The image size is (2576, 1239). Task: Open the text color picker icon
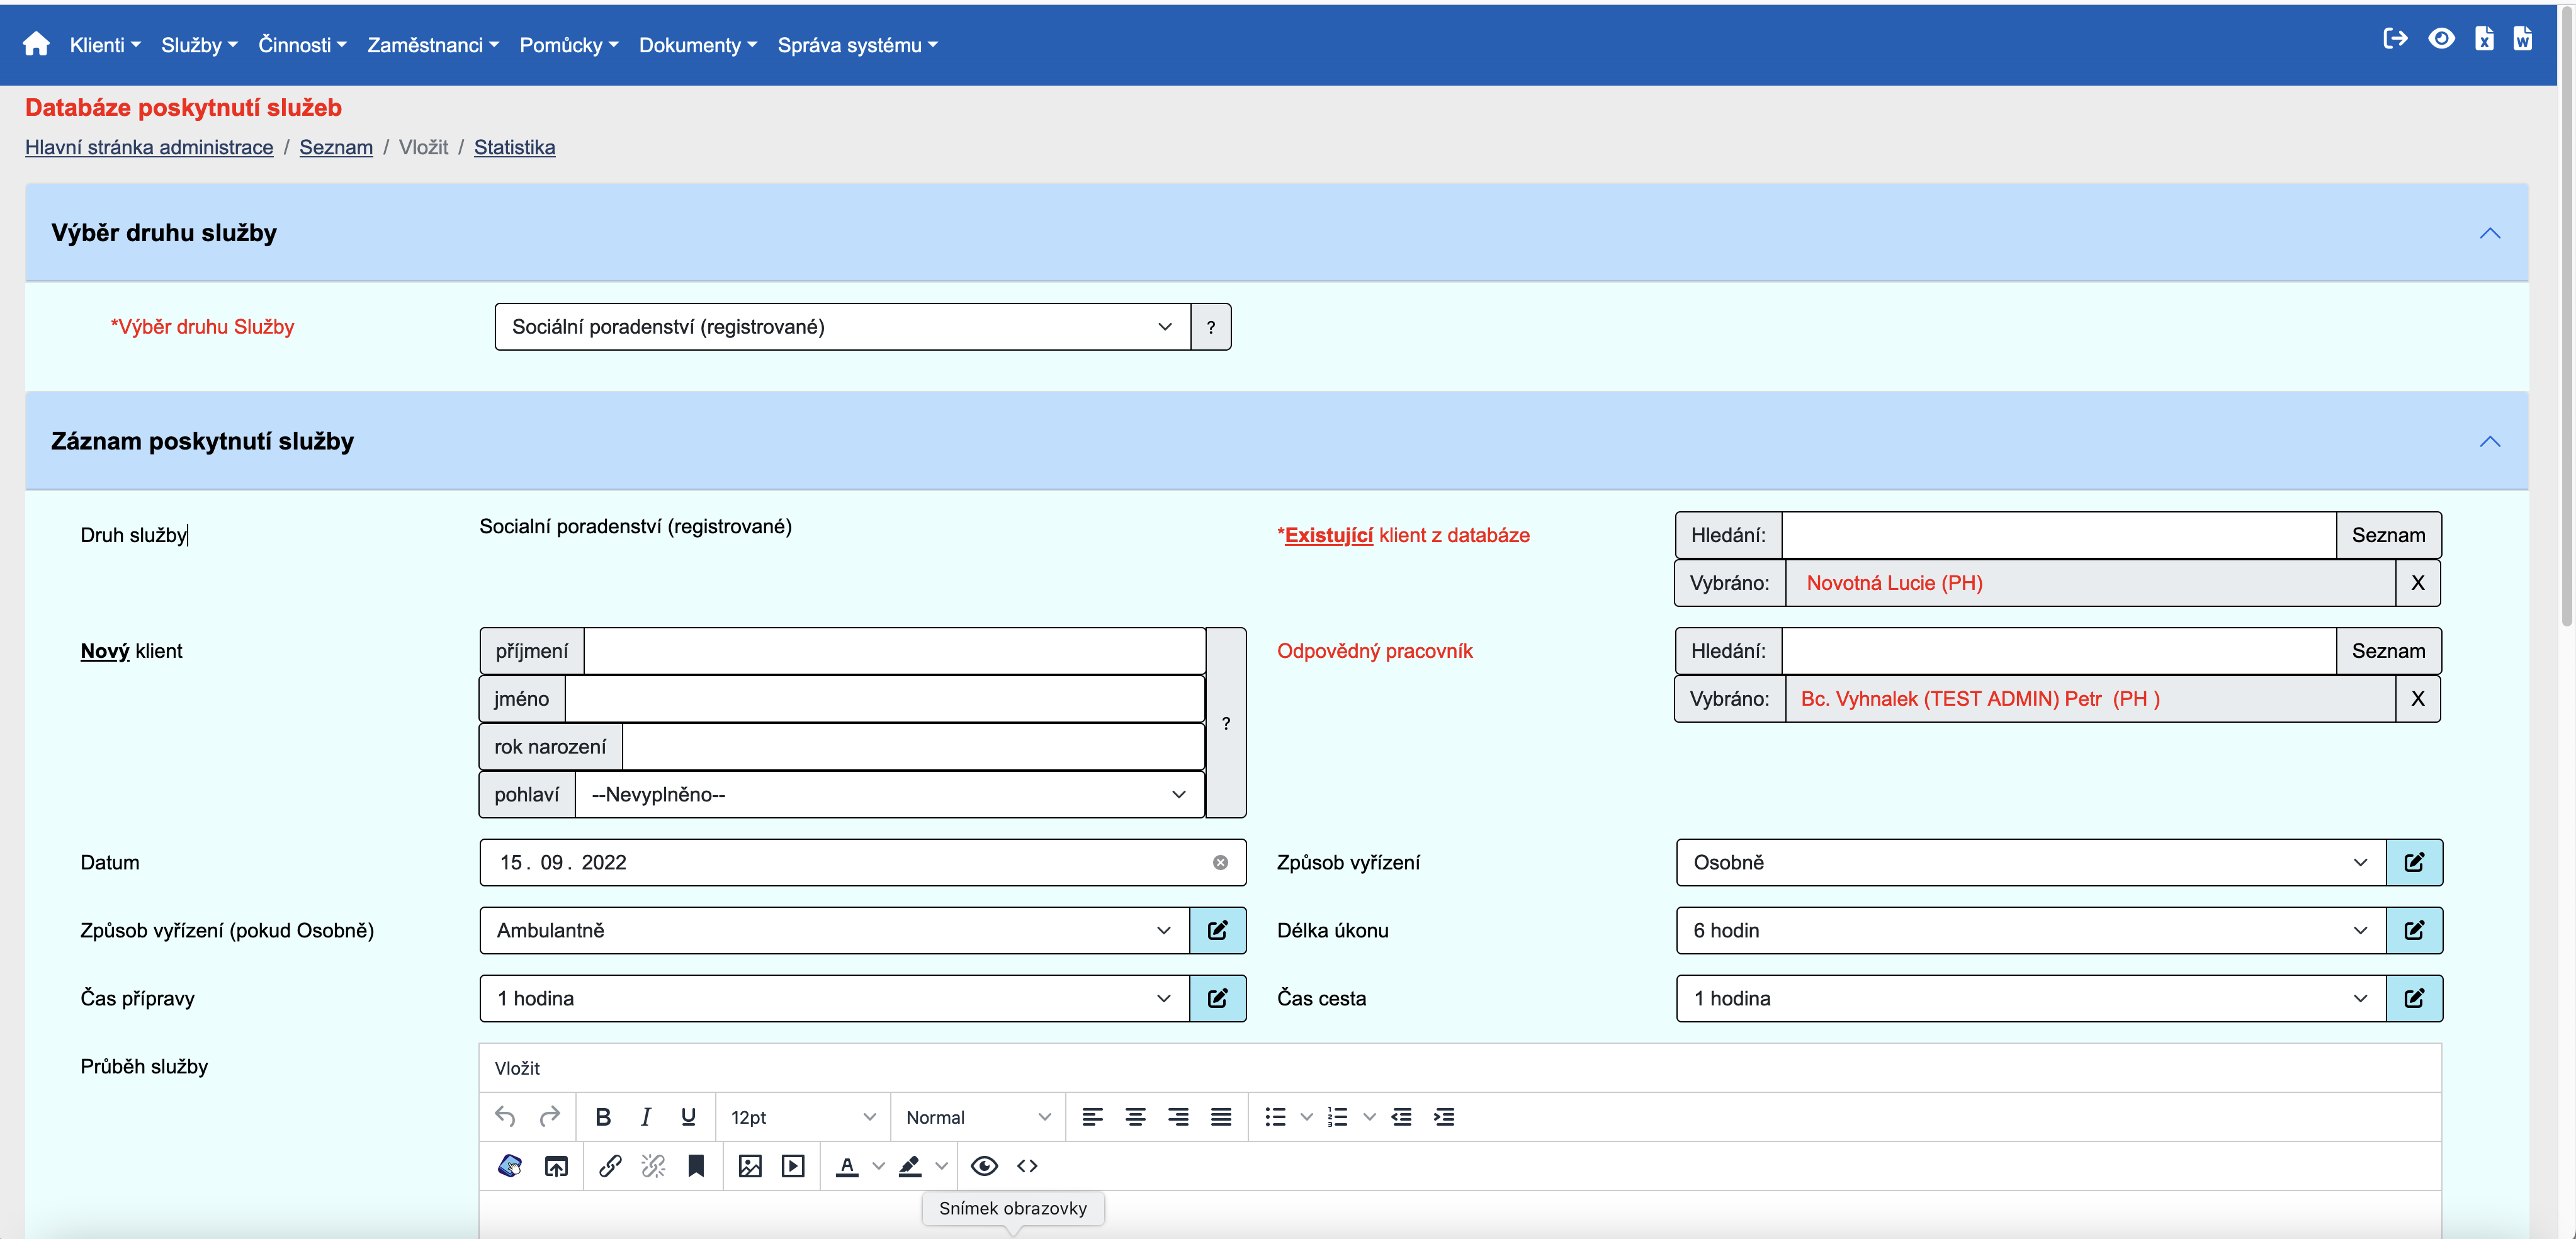[x=847, y=1166]
